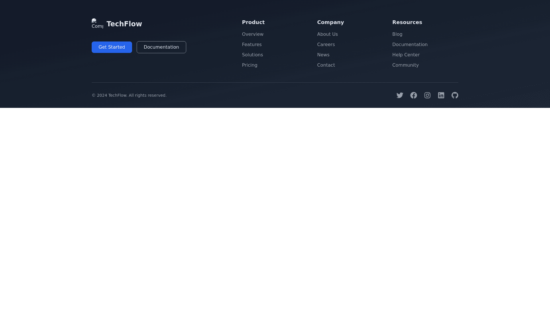Go to the Contact link
Viewport: 550px width, 309px height.
[326, 65]
